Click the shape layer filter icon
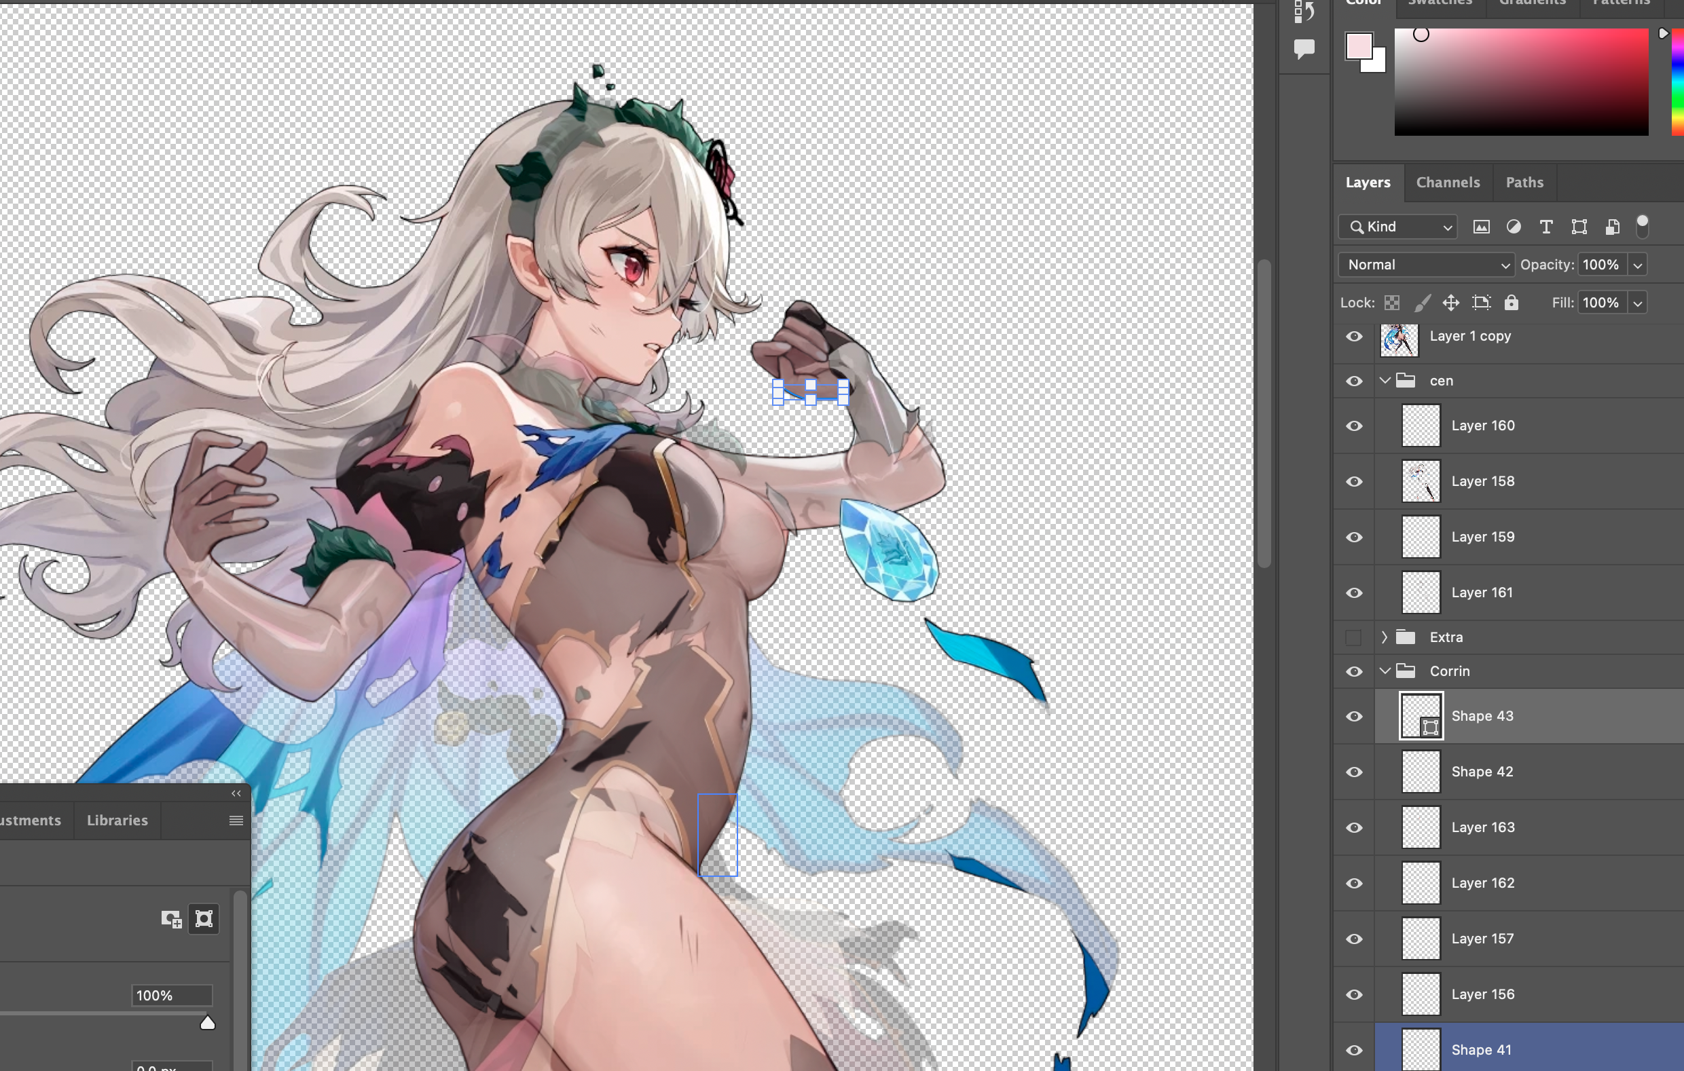Viewport: 1684px width, 1071px height. [x=1578, y=227]
